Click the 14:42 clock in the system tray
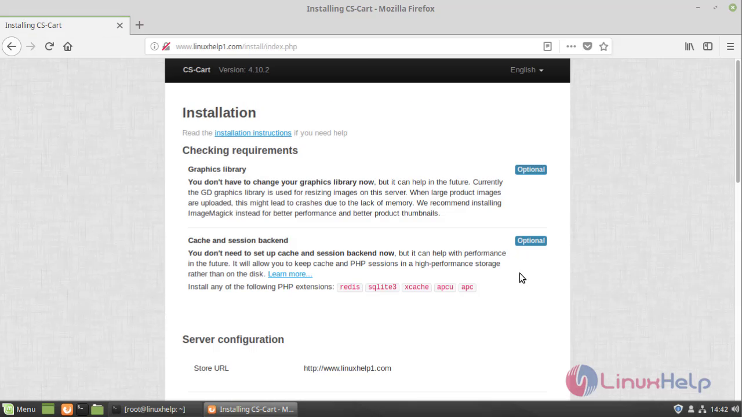Image resolution: width=742 pixels, height=417 pixels. [x=719, y=409]
